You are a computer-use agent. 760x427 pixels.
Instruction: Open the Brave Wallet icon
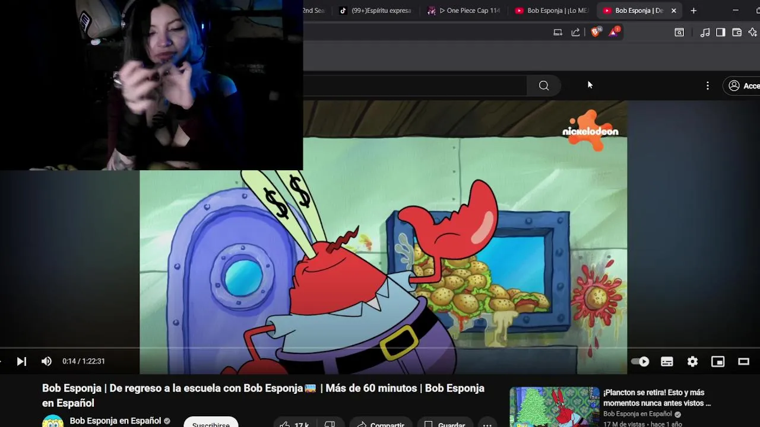[737, 32]
